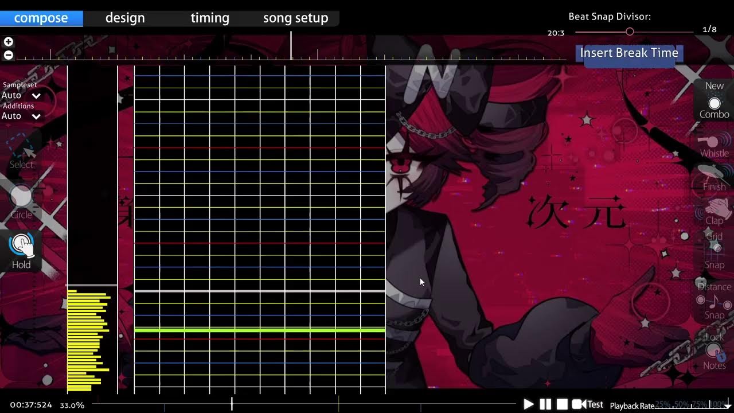The image size is (734, 413).
Task: Toggle Lock Notes
Action: (715, 350)
